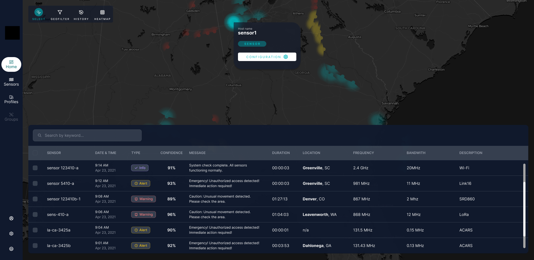Activate the Select map tool
This screenshot has height=260, width=534.
39,14
